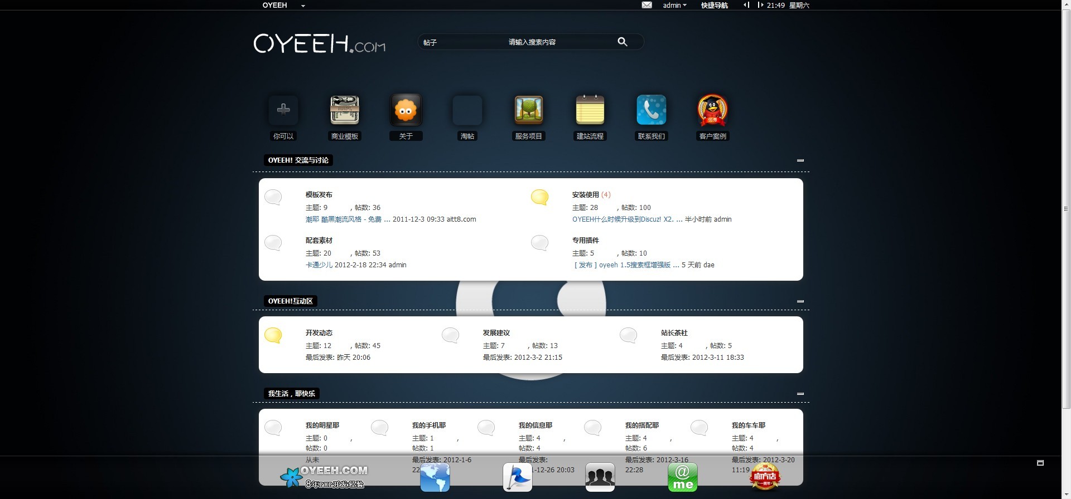Click the 你可以 plus icon

[283, 110]
